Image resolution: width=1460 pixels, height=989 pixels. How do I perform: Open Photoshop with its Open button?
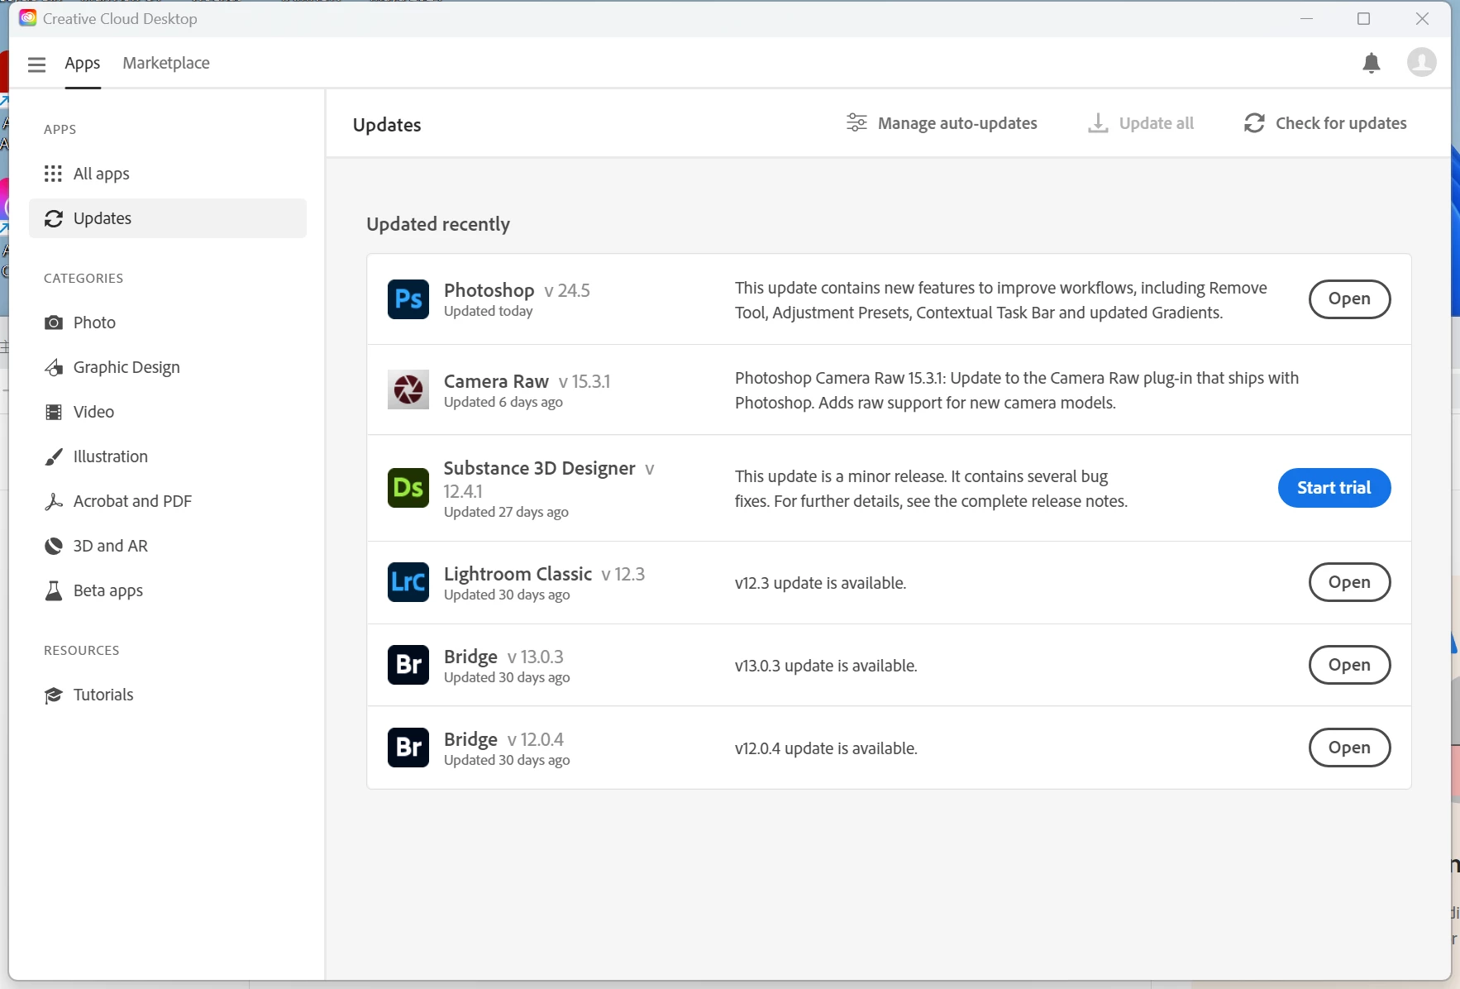click(x=1349, y=299)
